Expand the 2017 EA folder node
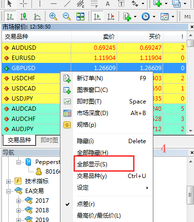The width and height of the screenshot is (194, 222). pyautogui.click(x=18, y=201)
